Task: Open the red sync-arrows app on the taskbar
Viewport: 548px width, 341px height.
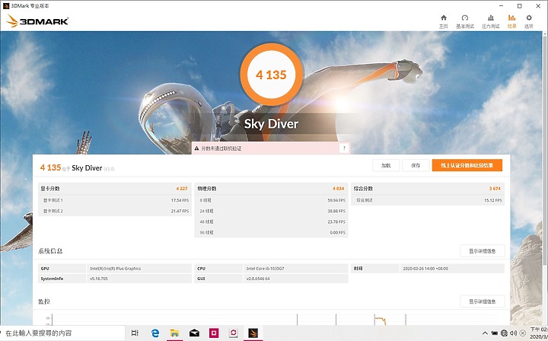Action: click(234, 333)
